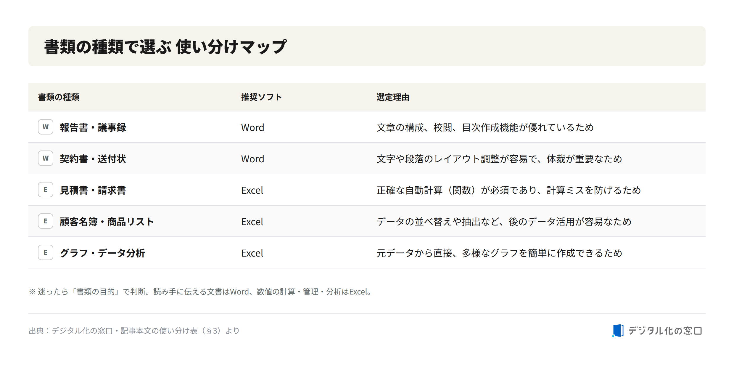This screenshot has width=734, height=365.
Task: Click the E badge beside 見積書・請求書
Action: pyautogui.click(x=46, y=190)
